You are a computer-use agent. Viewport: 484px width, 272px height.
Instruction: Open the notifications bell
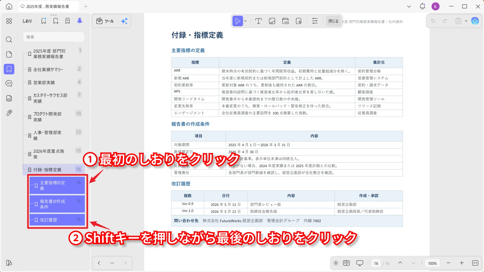click(422, 6)
